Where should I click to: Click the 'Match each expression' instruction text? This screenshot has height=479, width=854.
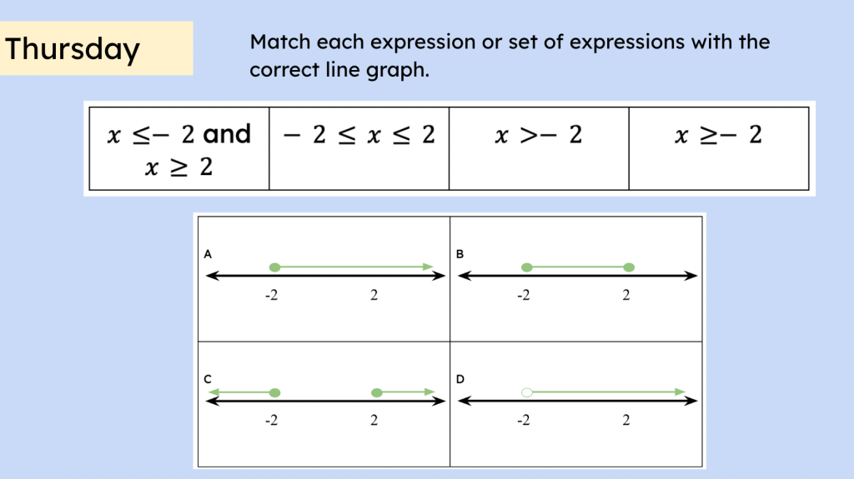coord(510,56)
